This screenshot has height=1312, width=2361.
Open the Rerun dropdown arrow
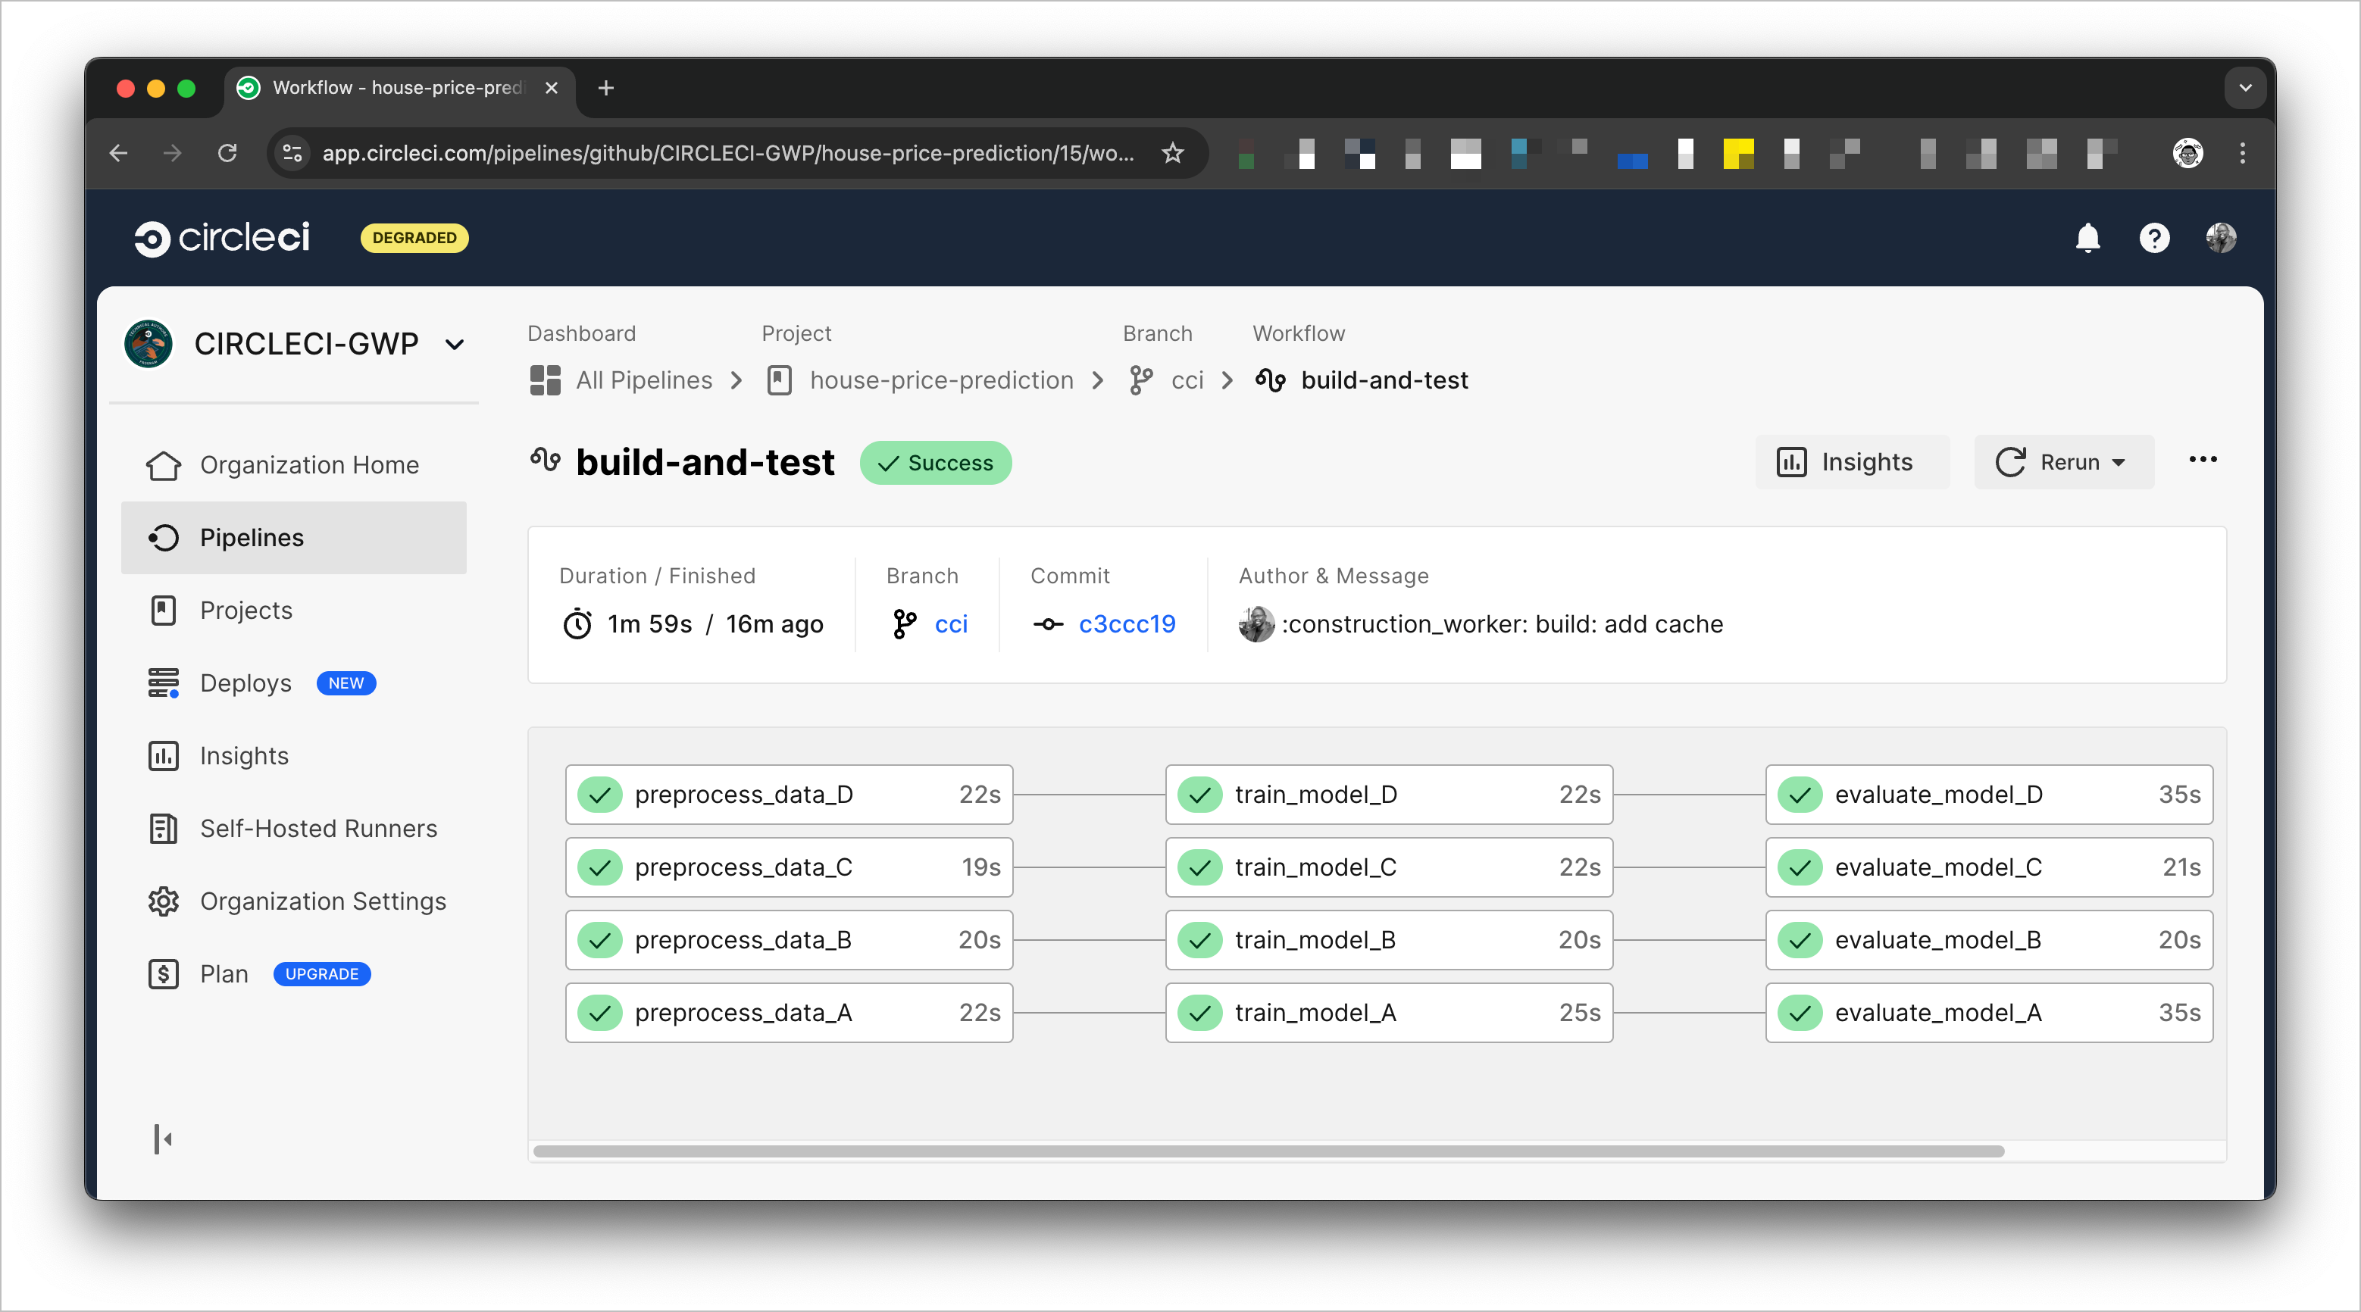[x=2120, y=463]
